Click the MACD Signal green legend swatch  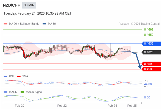pyautogui.click(x=22, y=92)
